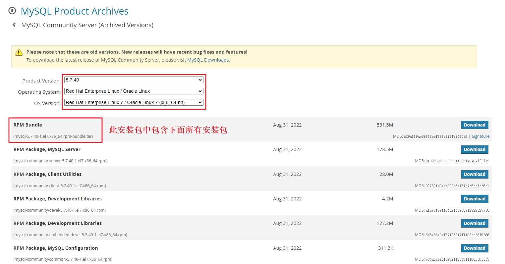Click the 531.5M size value
This screenshot has height=264, width=505.
[385, 125]
